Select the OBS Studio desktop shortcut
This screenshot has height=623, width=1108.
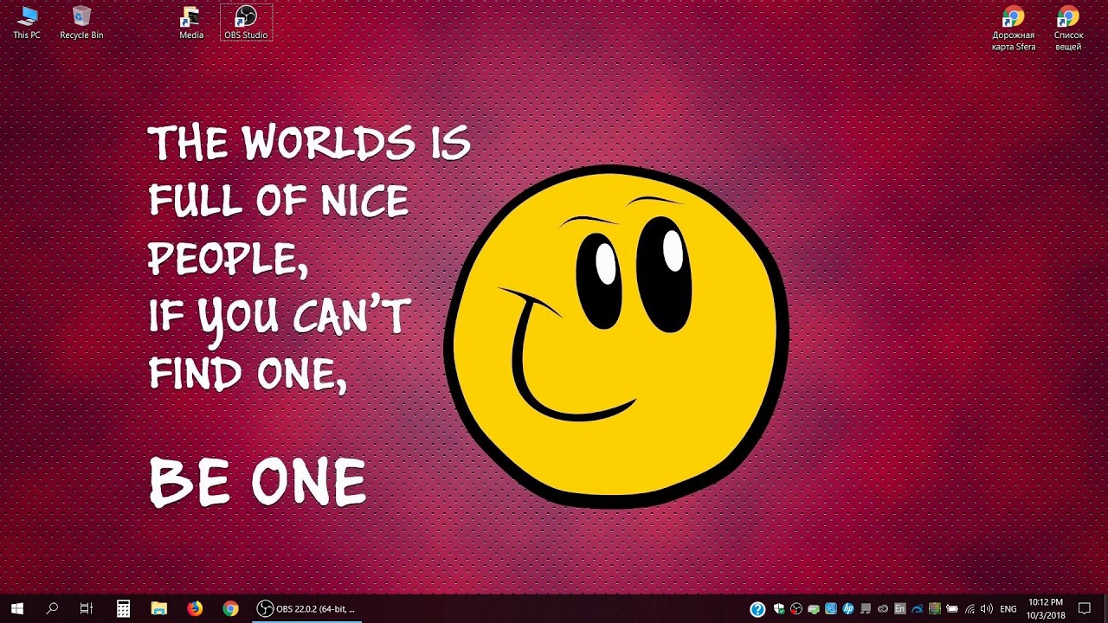pyautogui.click(x=246, y=22)
